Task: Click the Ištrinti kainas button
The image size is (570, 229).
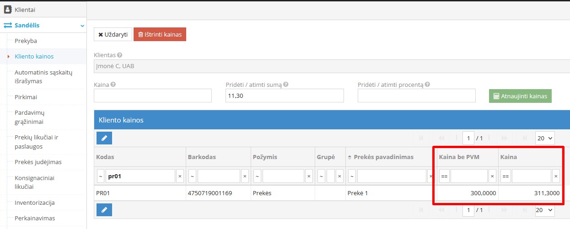Action: tap(160, 34)
